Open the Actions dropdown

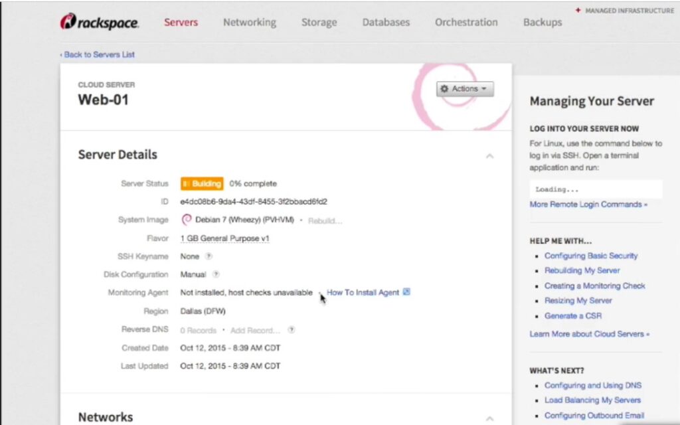pyautogui.click(x=465, y=89)
